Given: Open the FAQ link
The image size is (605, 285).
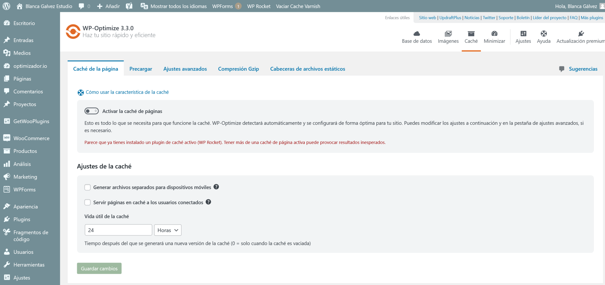Looking at the screenshot, I should 574,18.
